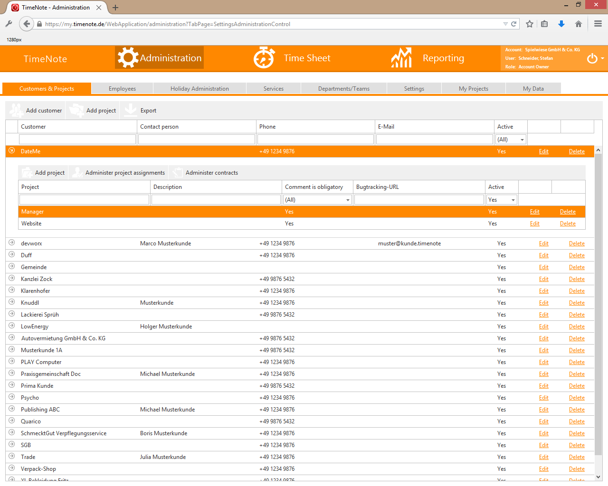Open Comment is obligatory filter dropdown
Image resolution: width=608 pixels, height=486 pixels.
coord(348,200)
